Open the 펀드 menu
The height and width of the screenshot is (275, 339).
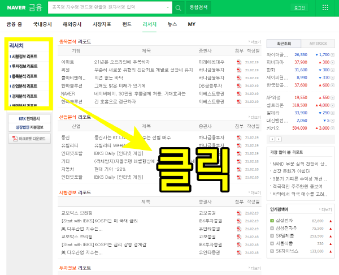[127, 24]
